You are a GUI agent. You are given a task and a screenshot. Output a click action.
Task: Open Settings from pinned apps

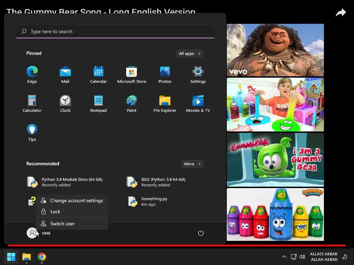point(198,75)
